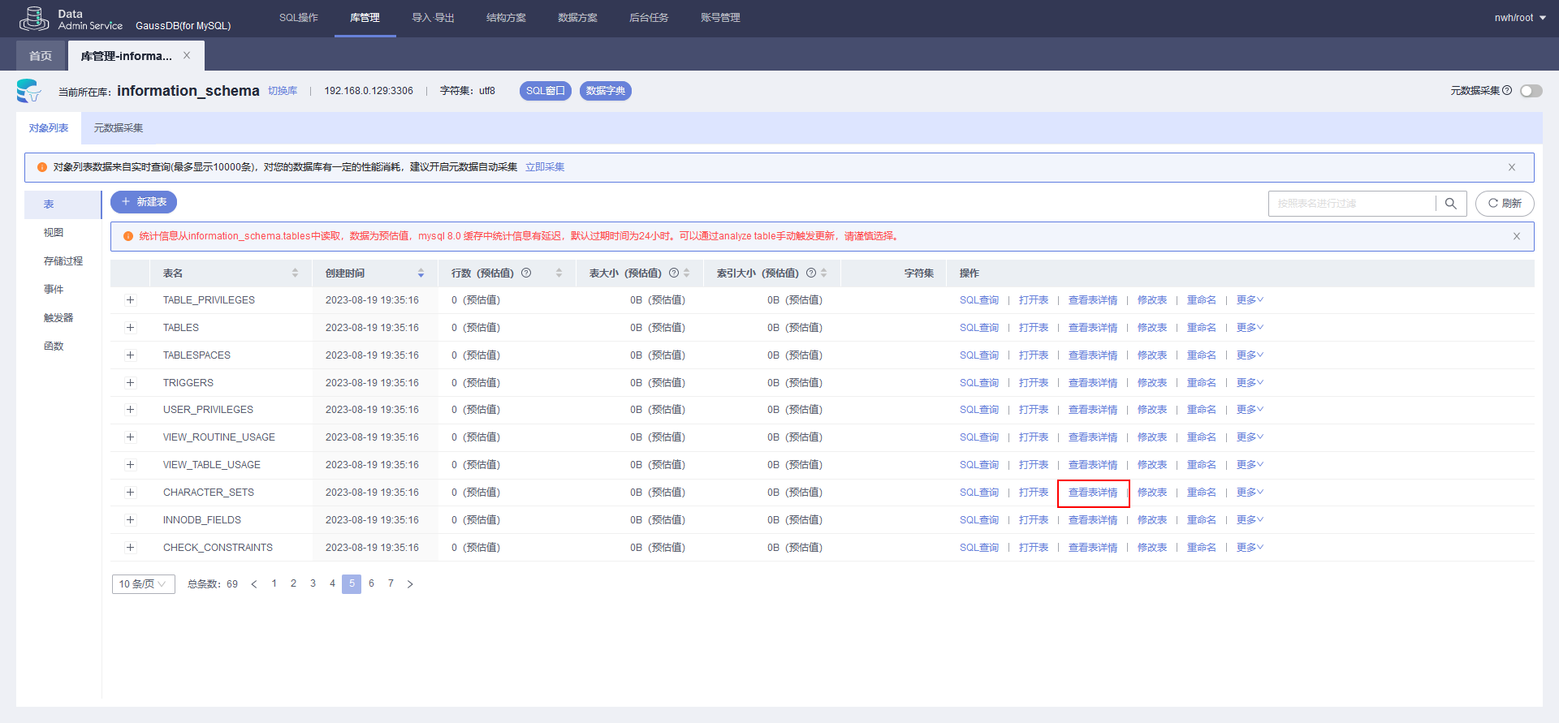The height and width of the screenshot is (723, 1559).
Task: Open the 账号管理 menu
Action: (720, 18)
